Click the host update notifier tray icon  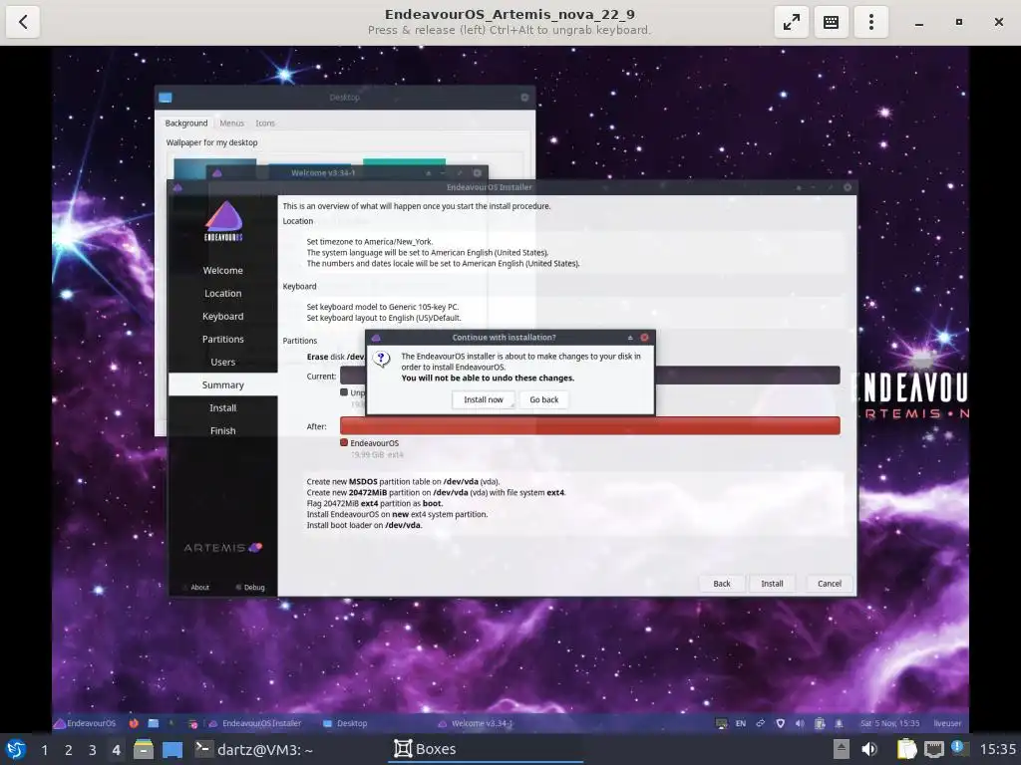click(x=959, y=749)
